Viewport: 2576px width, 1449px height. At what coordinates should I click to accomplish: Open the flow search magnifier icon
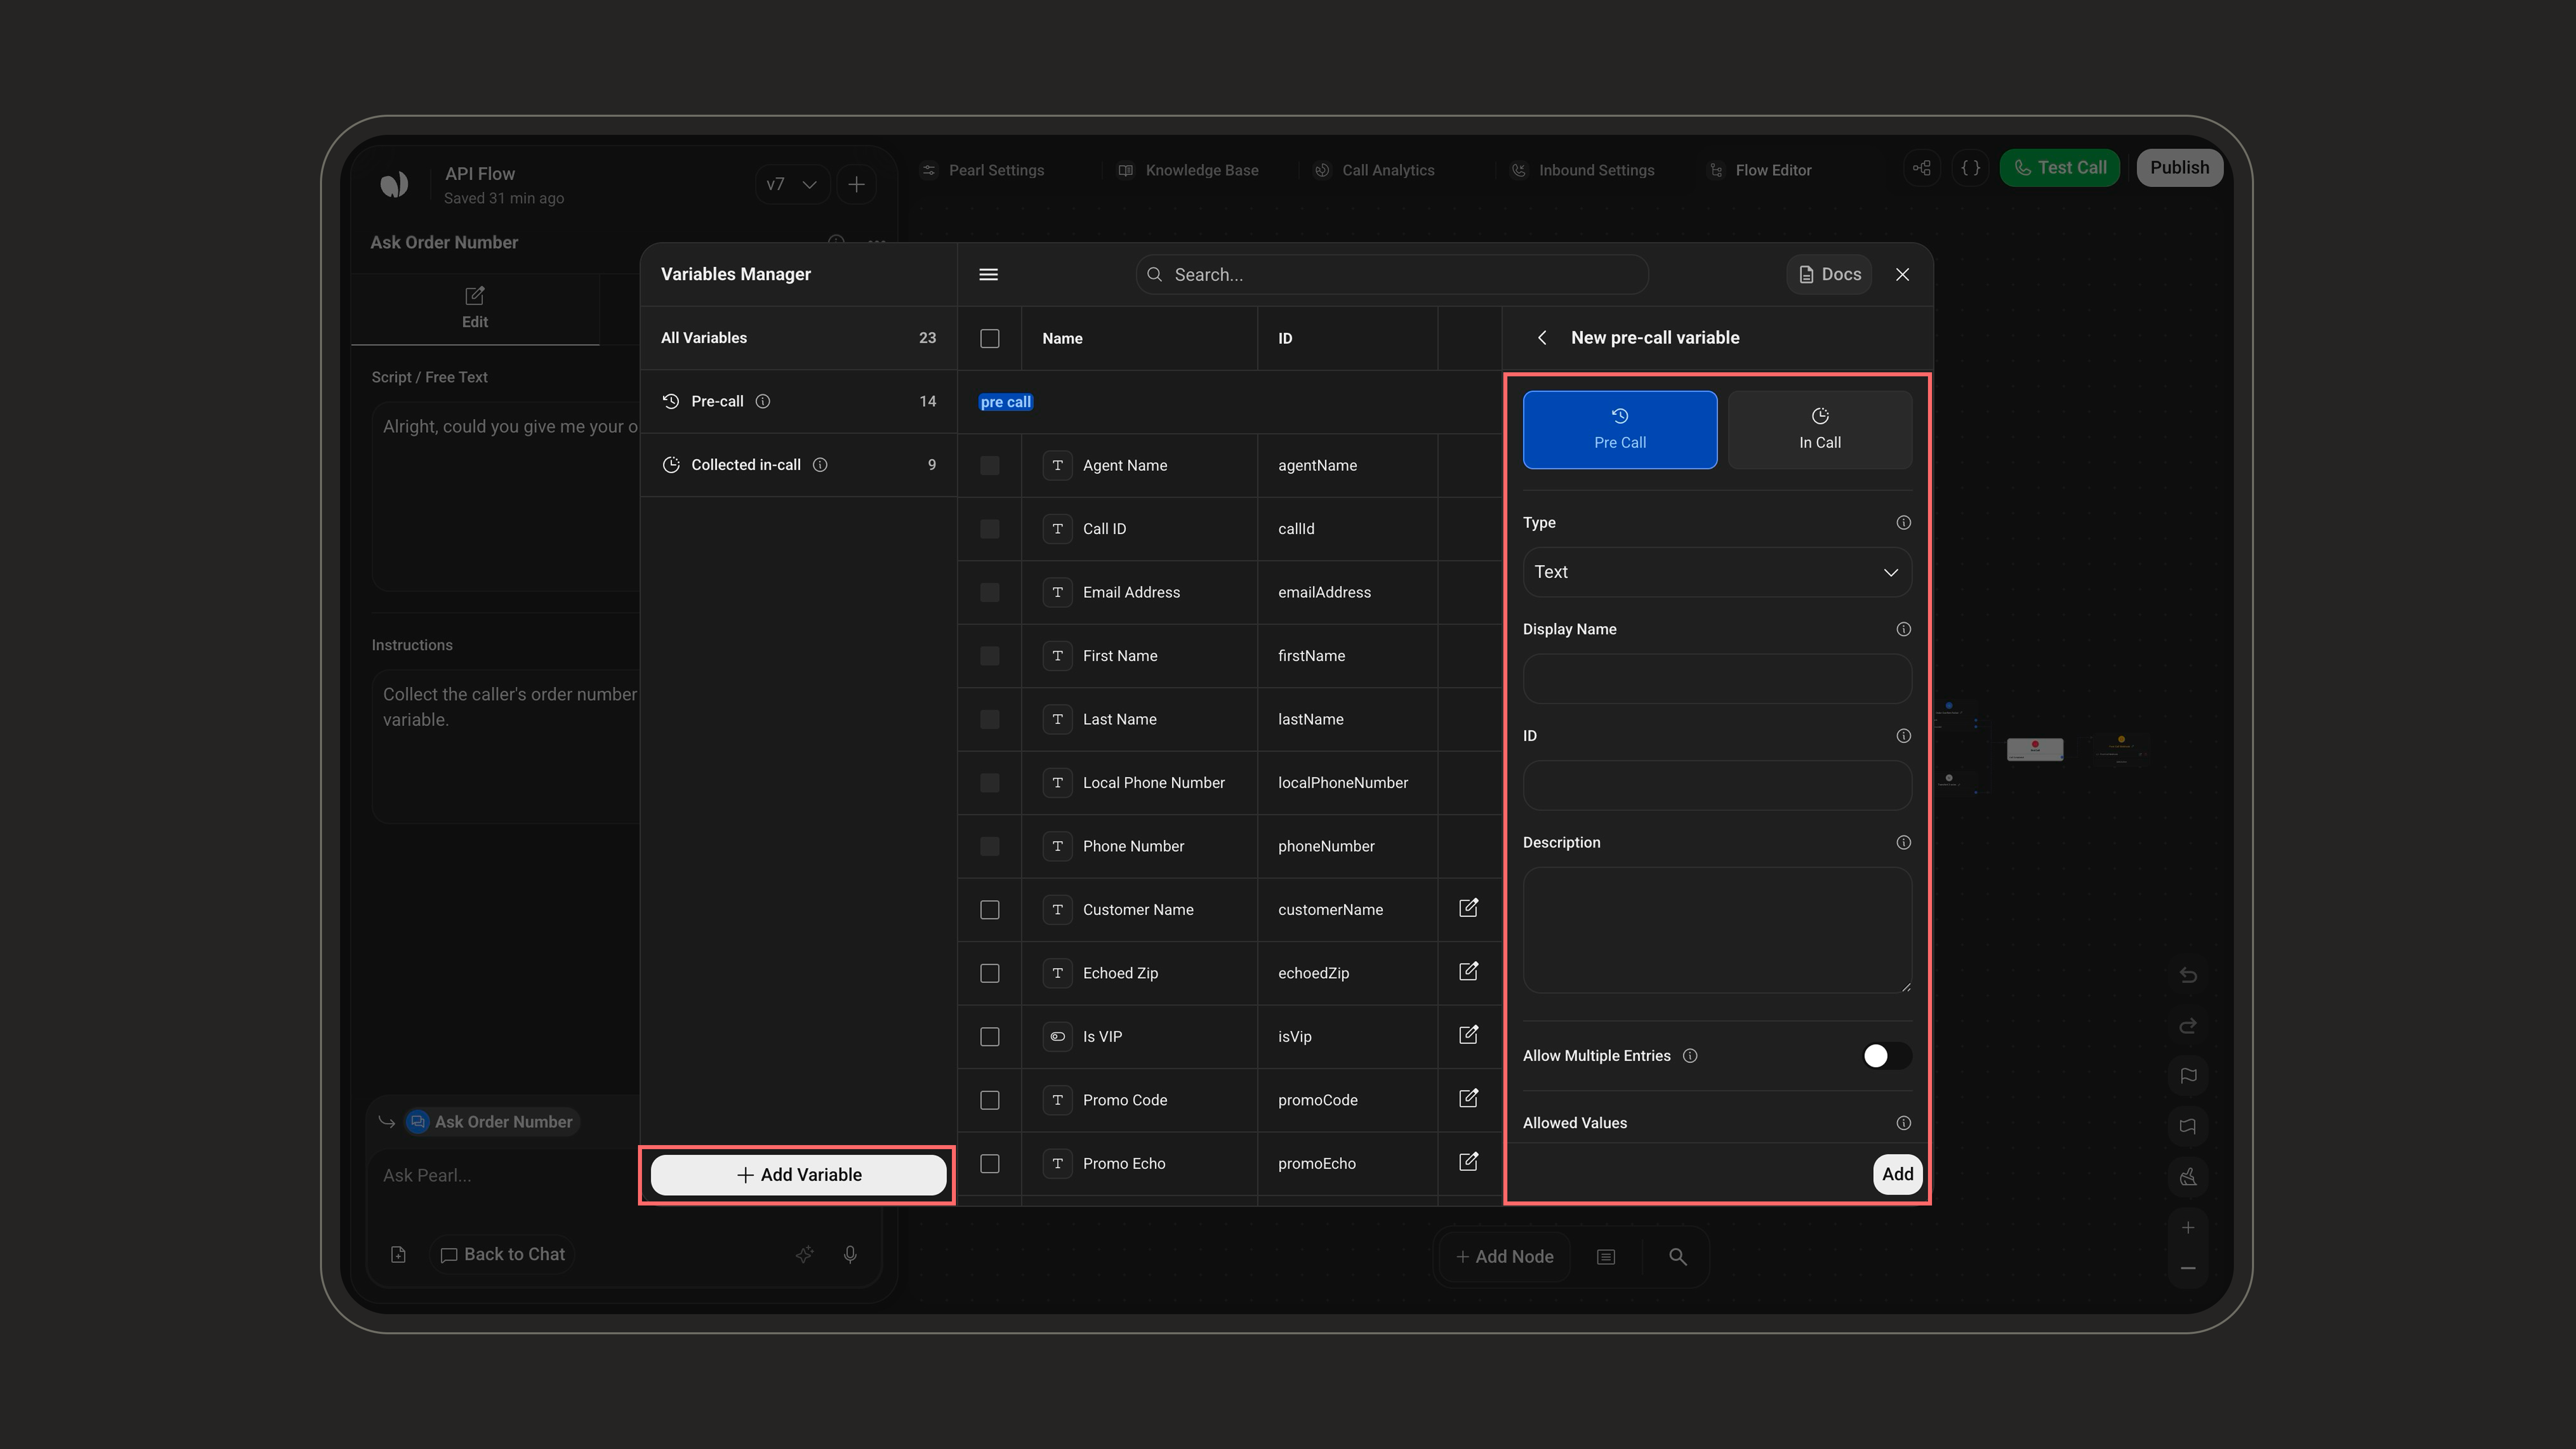(1677, 1257)
